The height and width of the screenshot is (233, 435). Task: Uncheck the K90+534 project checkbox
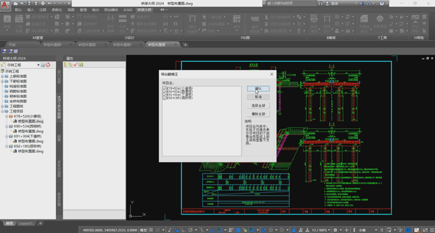point(164,91)
